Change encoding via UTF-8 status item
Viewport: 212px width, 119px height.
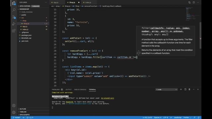[166, 118]
